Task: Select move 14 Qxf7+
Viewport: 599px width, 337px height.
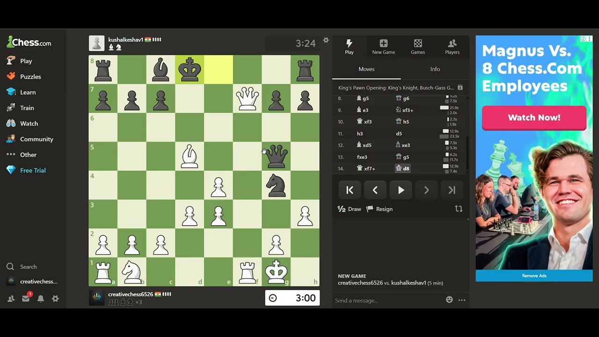Action: tap(366, 168)
